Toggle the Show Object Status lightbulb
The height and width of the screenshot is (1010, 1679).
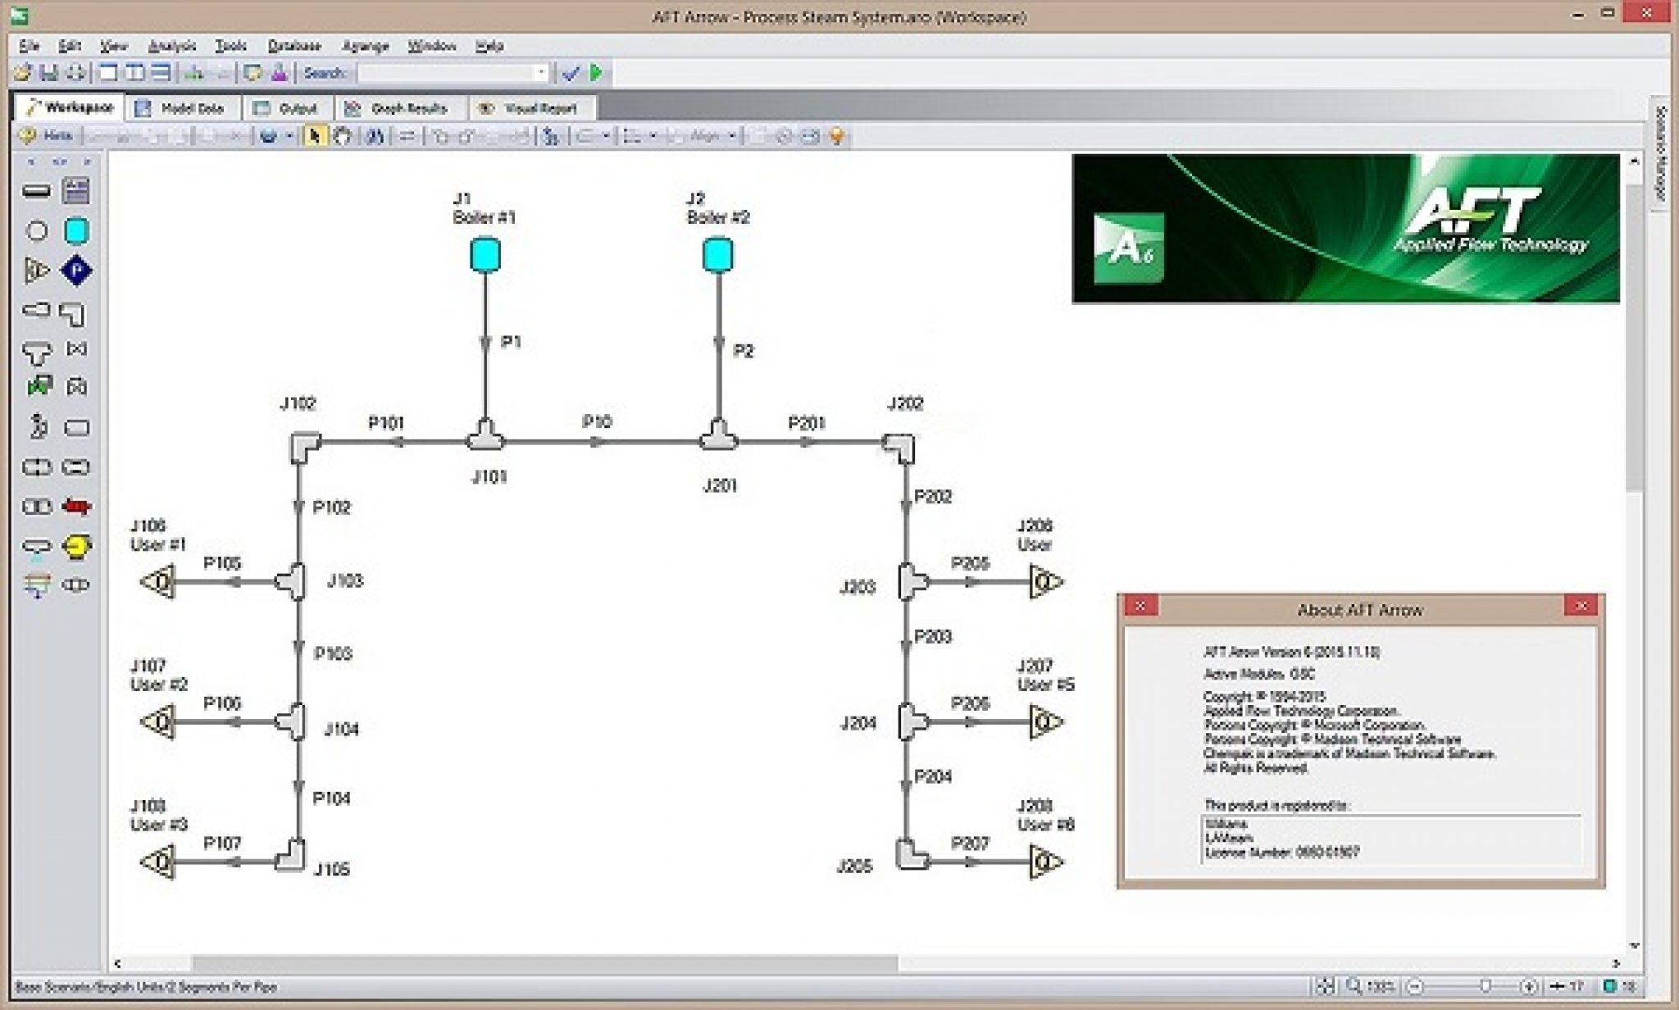(836, 136)
